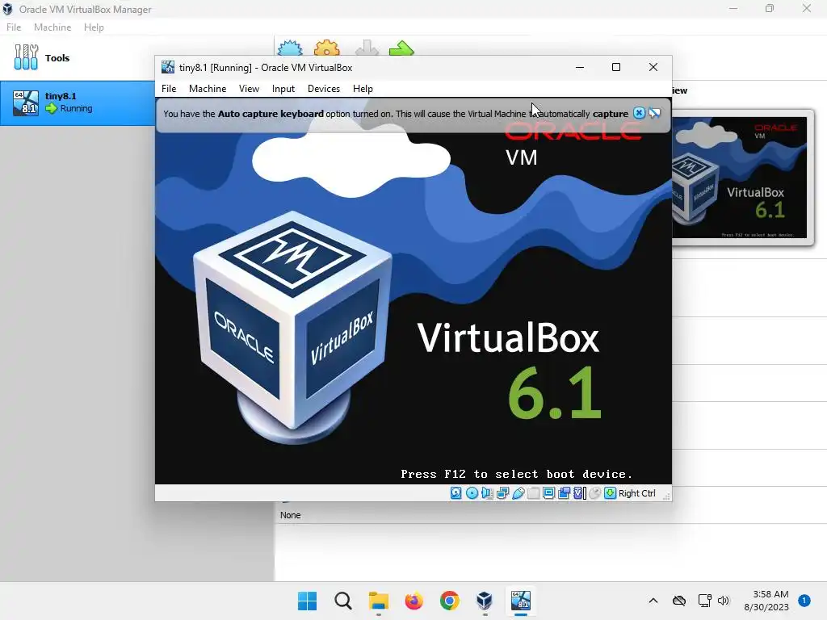Show hidden tray icons chevron
Image resolution: width=827 pixels, height=620 pixels.
click(x=653, y=601)
